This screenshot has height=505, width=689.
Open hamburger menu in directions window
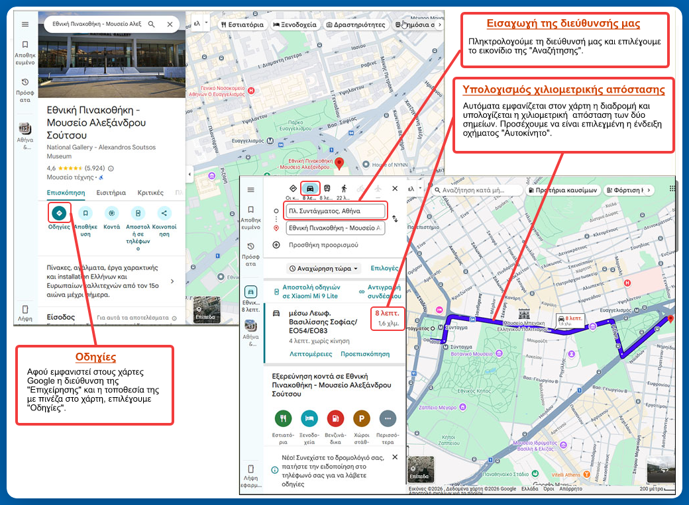pos(250,190)
